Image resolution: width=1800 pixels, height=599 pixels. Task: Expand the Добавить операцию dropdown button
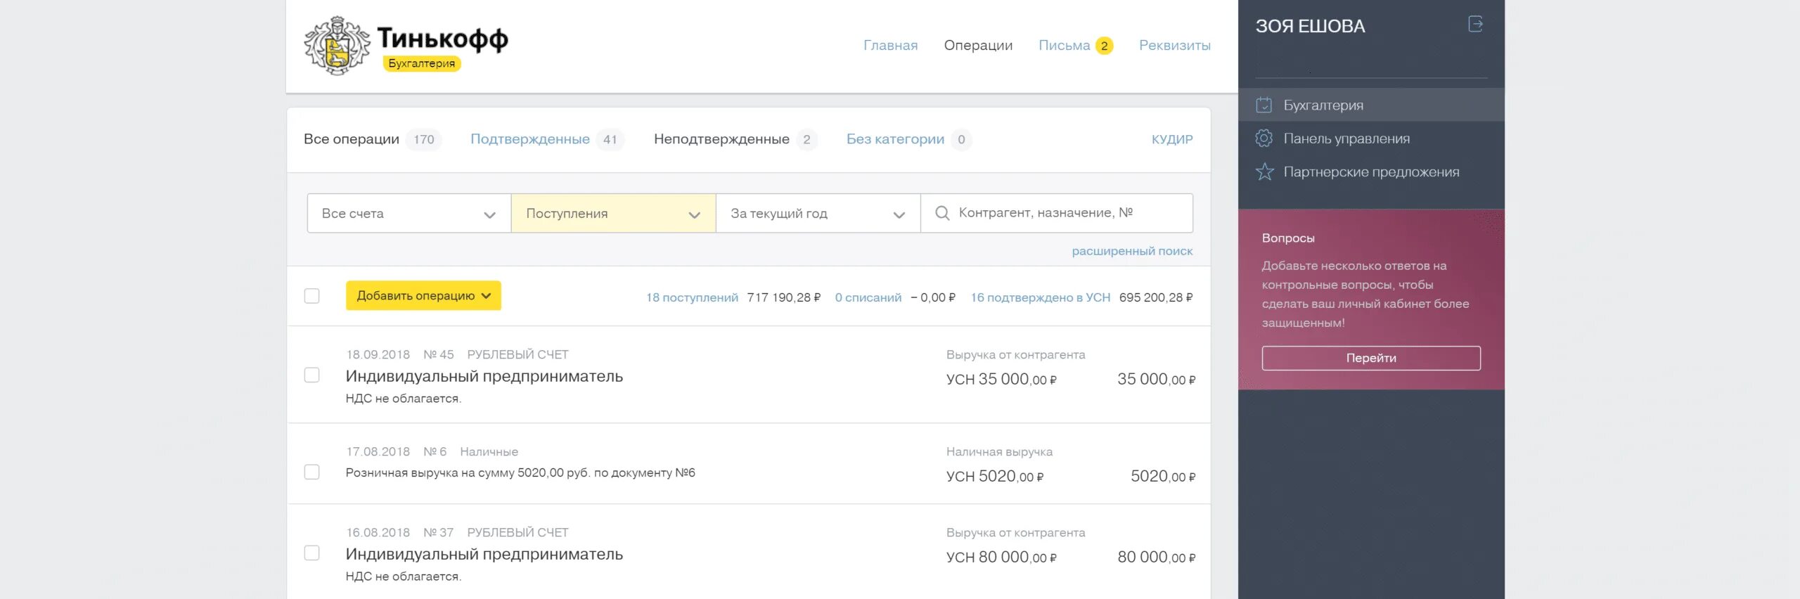423,295
